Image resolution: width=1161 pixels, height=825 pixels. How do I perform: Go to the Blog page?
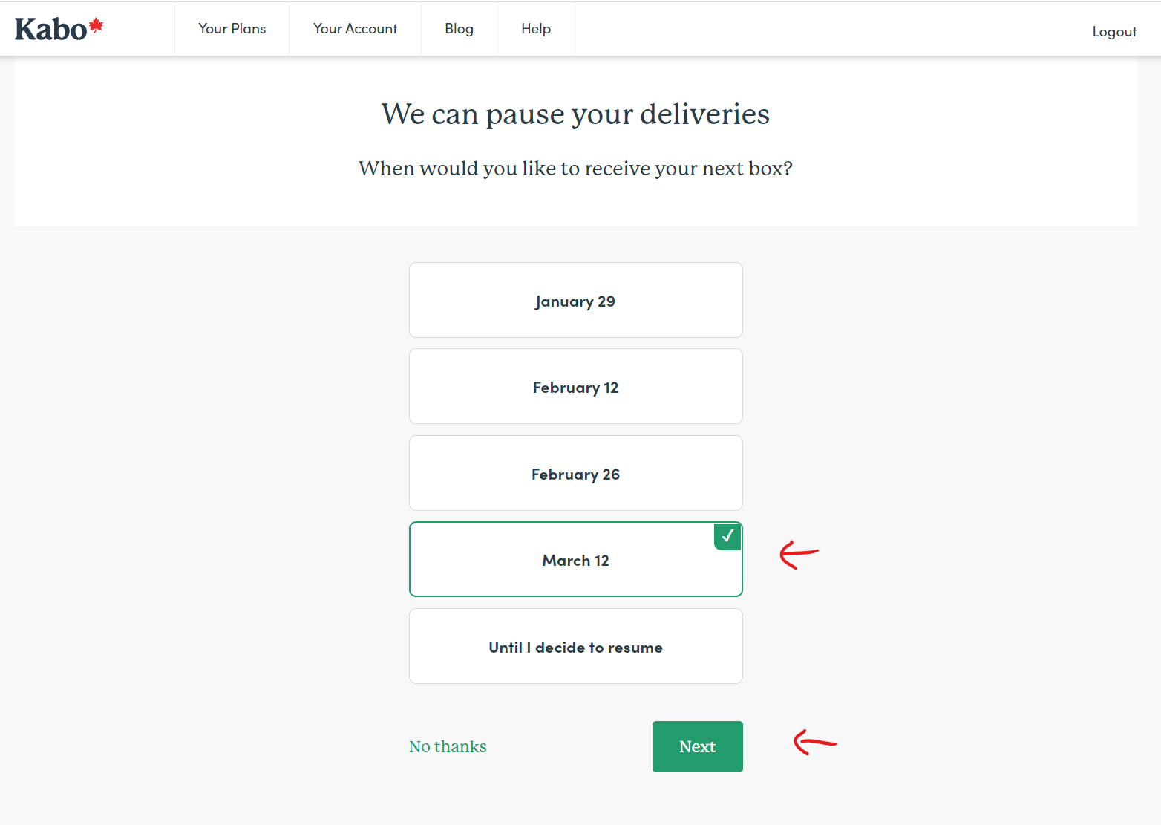tap(459, 28)
